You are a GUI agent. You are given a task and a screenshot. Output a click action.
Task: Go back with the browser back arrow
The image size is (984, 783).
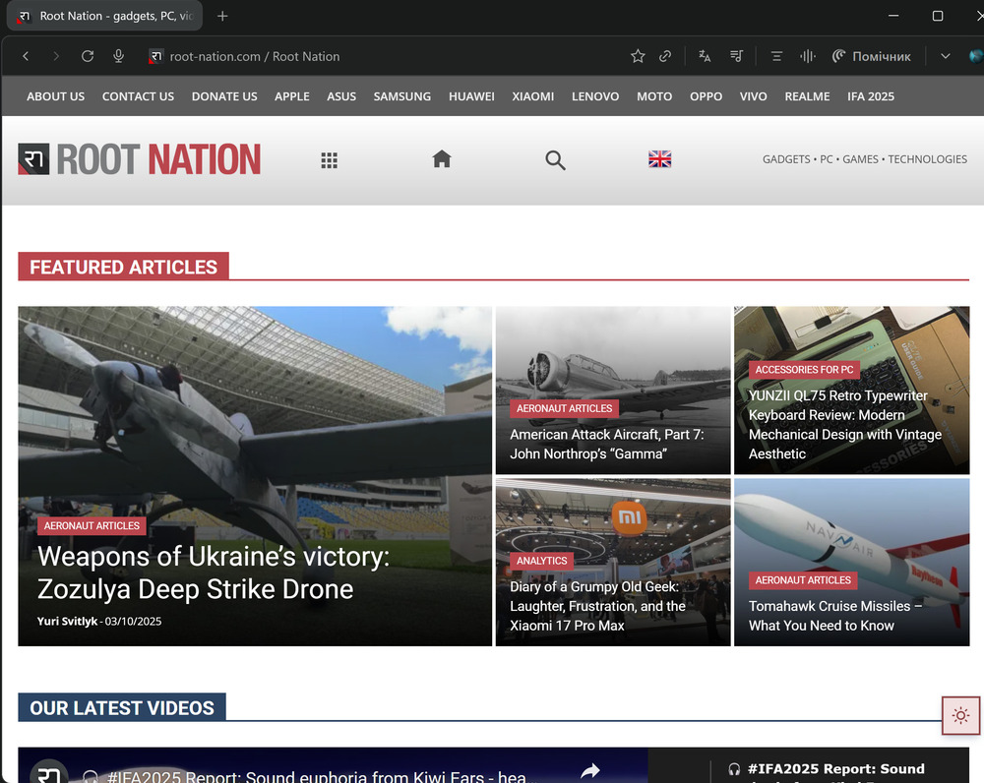26,56
